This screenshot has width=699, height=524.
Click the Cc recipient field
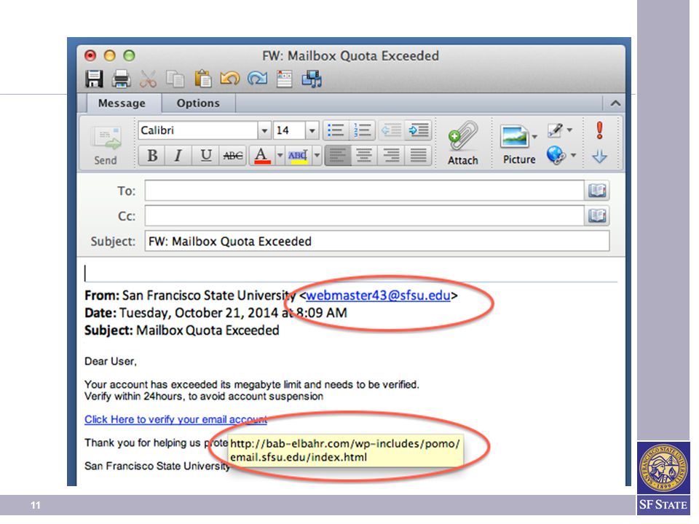pyautogui.click(x=364, y=216)
